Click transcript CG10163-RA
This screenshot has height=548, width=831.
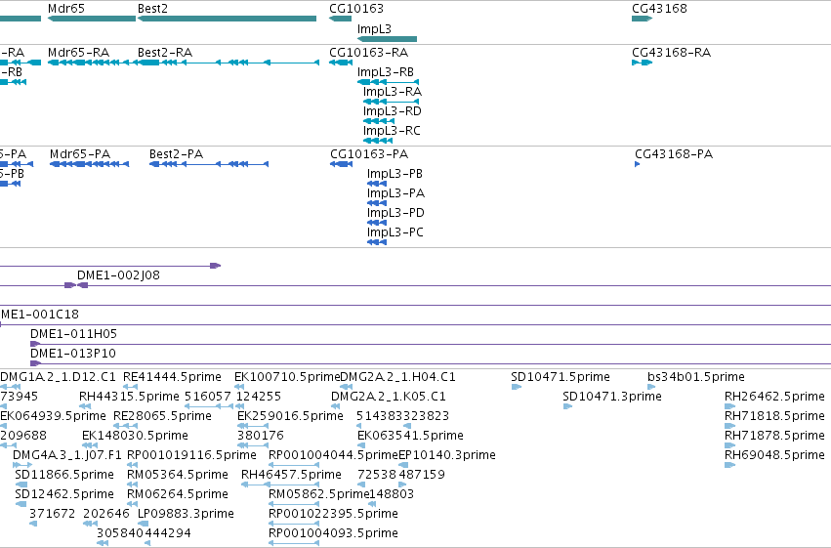(x=368, y=53)
